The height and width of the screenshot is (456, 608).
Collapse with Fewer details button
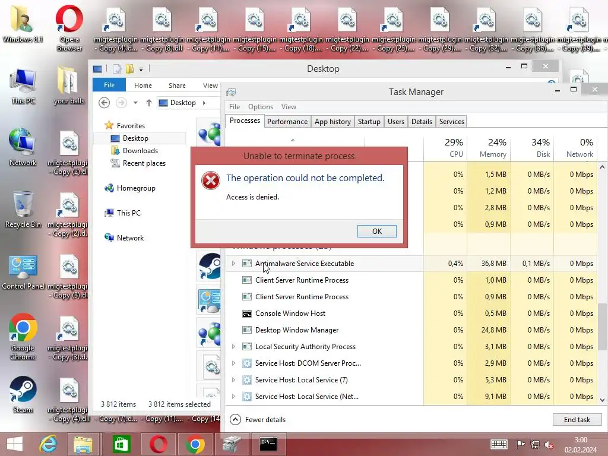258,420
